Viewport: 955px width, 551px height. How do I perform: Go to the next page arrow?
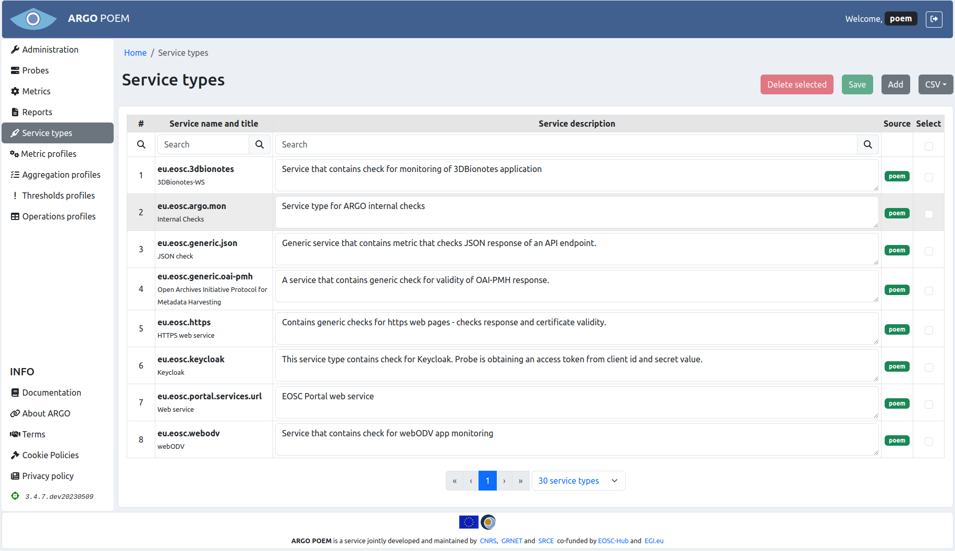[x=504, y=481]
